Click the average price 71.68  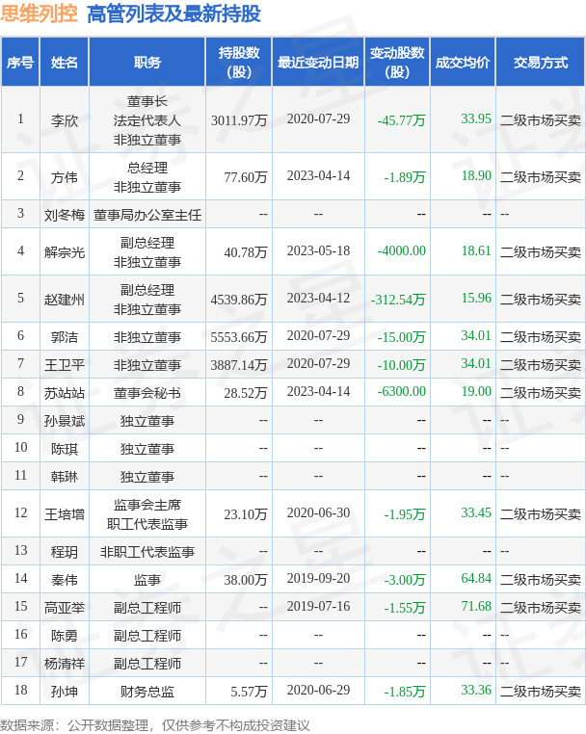click(x=476, y=606)
